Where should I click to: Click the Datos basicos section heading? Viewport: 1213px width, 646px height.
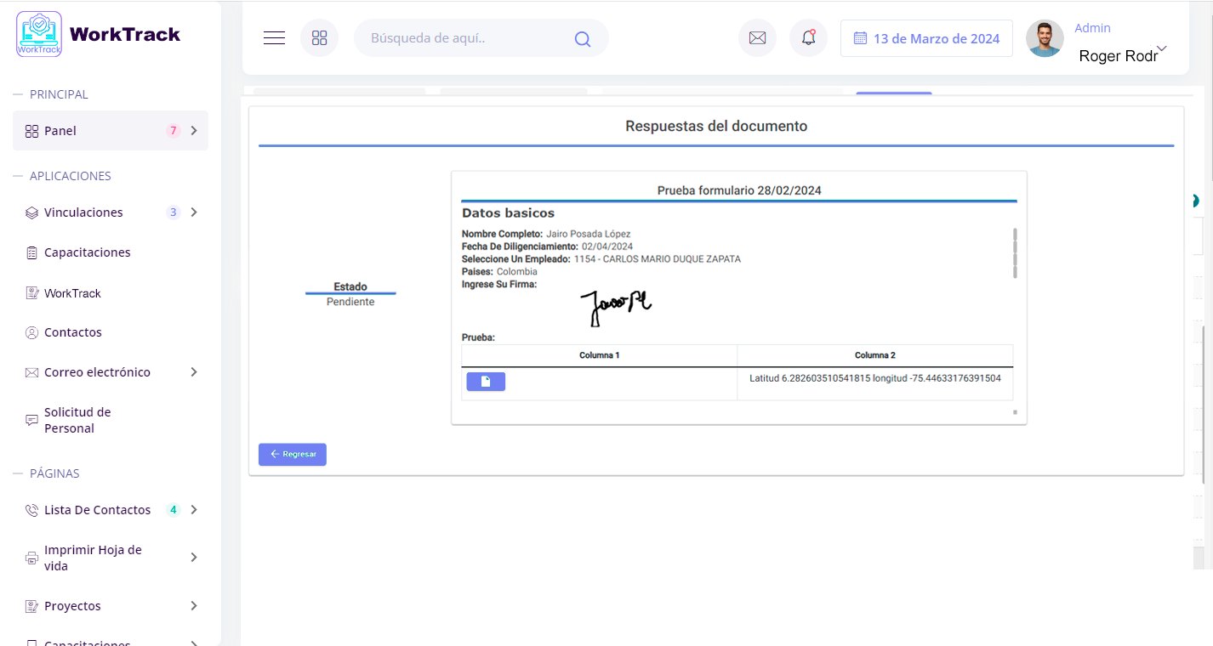[508, 213]
